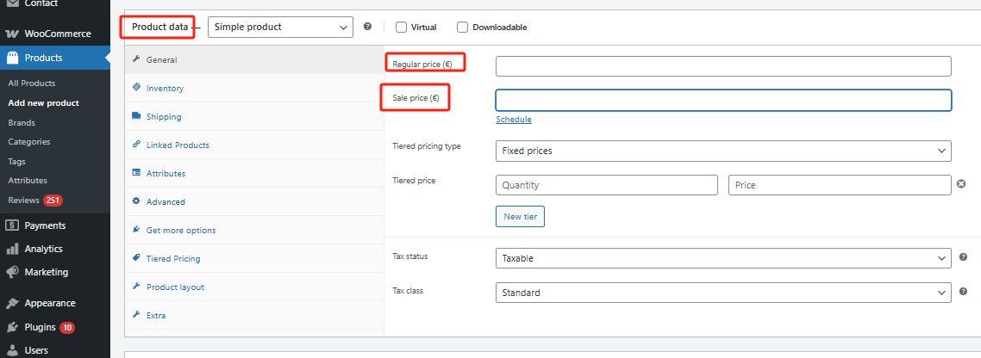Viewport: 981px width, 358px height.
Task: Click the Analytics bar chart icon
Action: point(12,249)
